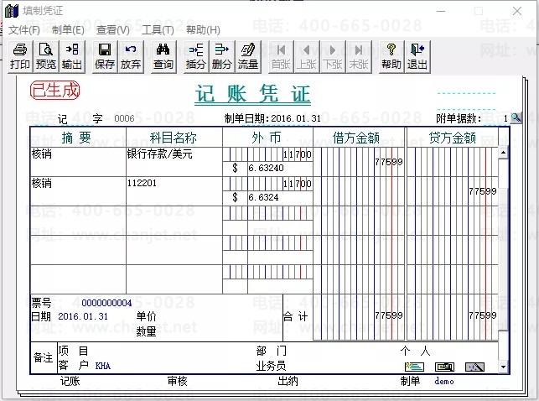This screenshot has width=539, height=401.
Task: Open 查询 (Query) binoculars icon
Action: tap(163, 57)
